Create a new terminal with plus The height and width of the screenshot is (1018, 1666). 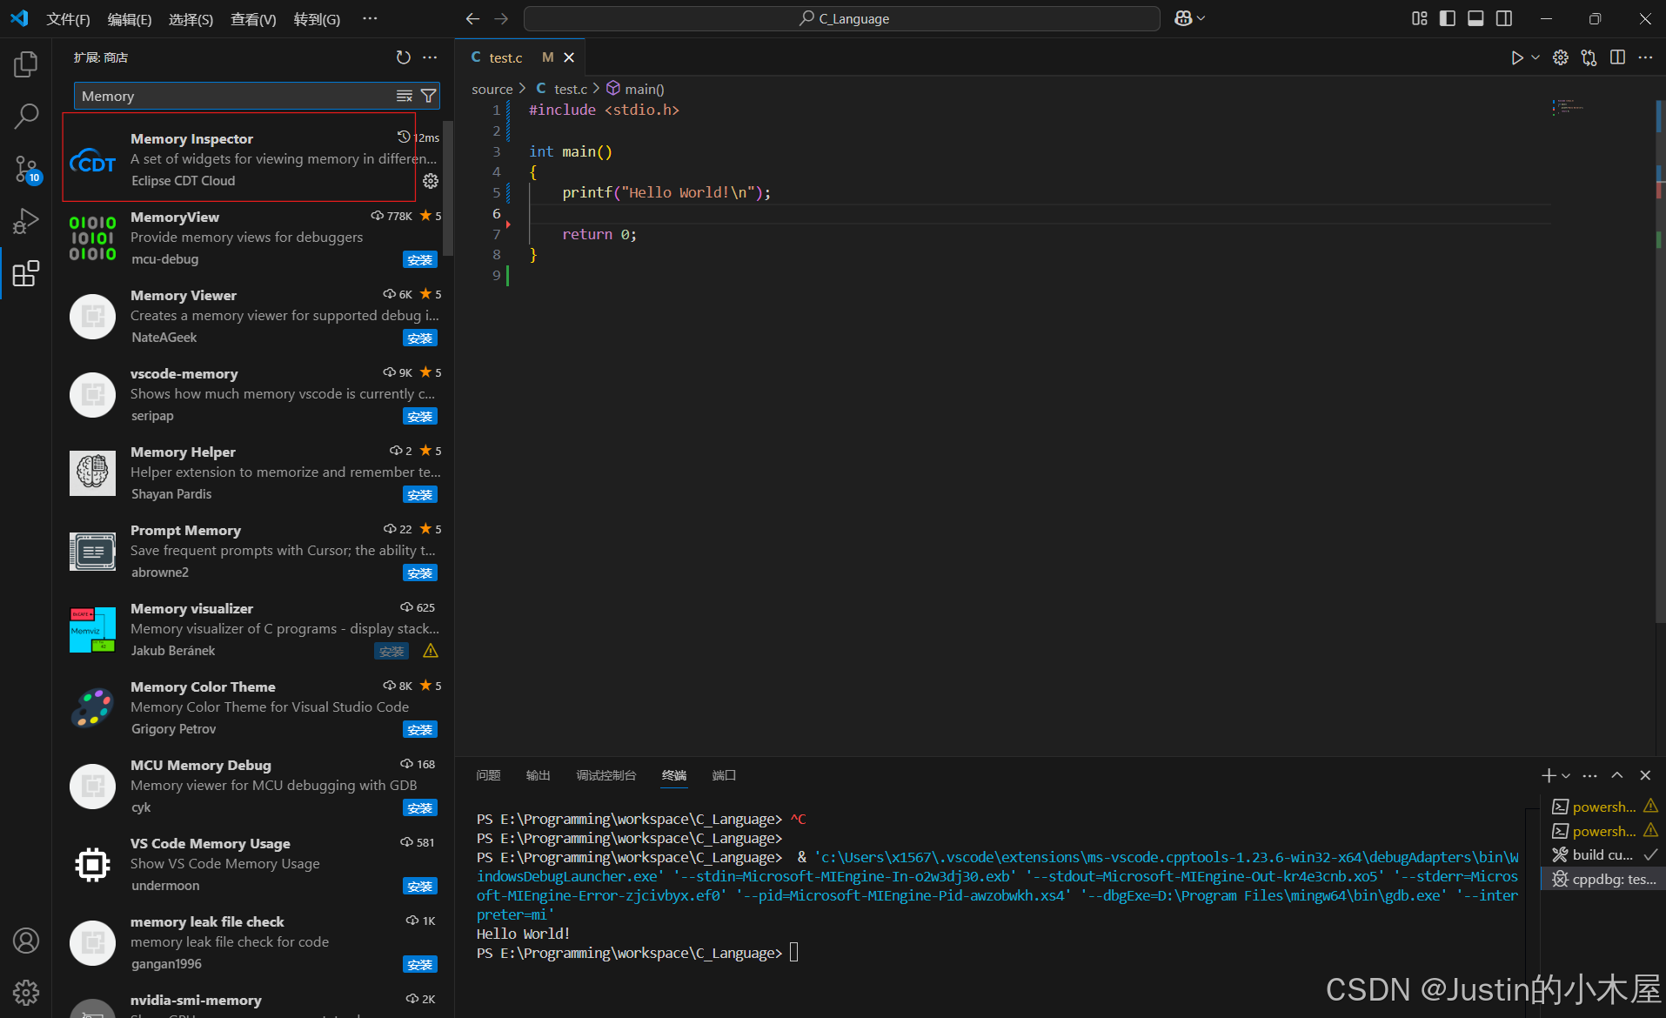pyautogui.click(x=1549, y=775)
